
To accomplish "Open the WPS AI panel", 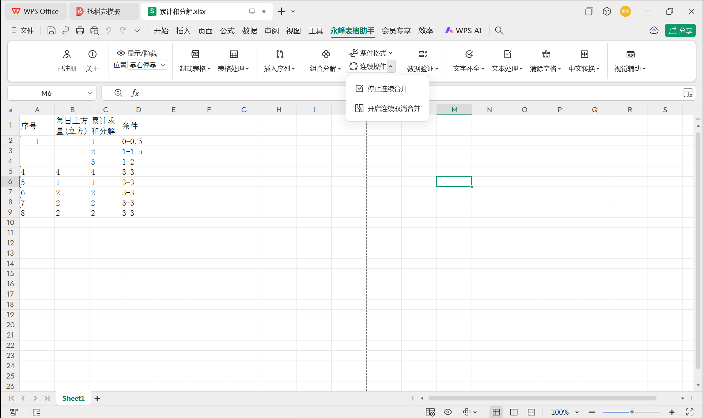I will pyautogui.click(x=463, y=30).
